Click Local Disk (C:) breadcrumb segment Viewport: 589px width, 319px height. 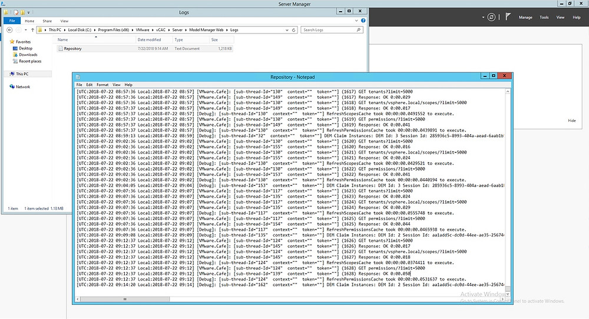click(x=80, y=30)
